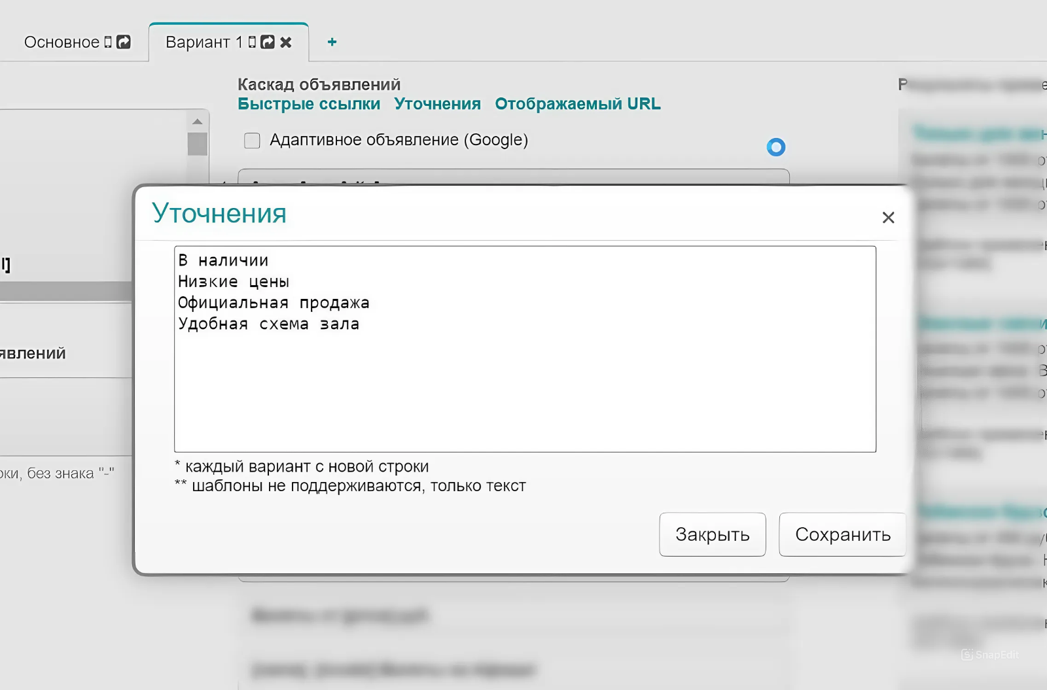Click share arrow icon on Вариант 1 tab
Image resolution: width=1047 pixels, height=690 pixels.
pyautogui.click(x=268, y=42)
